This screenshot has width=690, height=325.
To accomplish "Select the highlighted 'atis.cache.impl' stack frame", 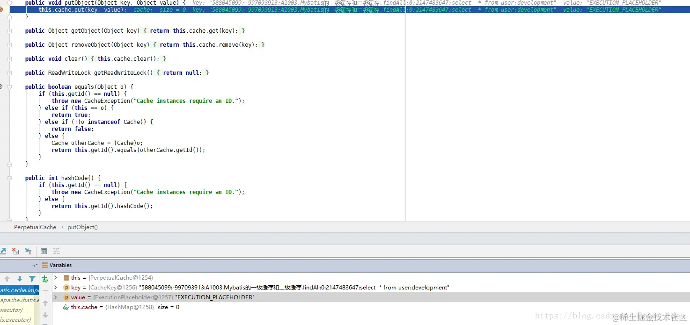I will tap(19, 290).
